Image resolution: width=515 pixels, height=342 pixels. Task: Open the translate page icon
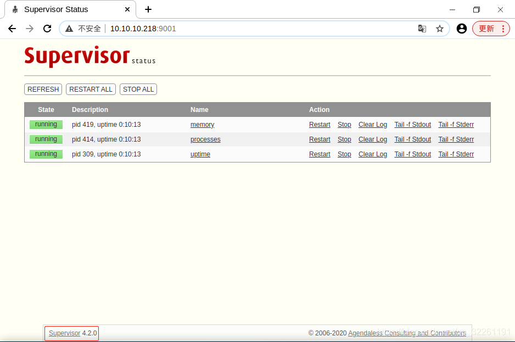tap(422, 29)
